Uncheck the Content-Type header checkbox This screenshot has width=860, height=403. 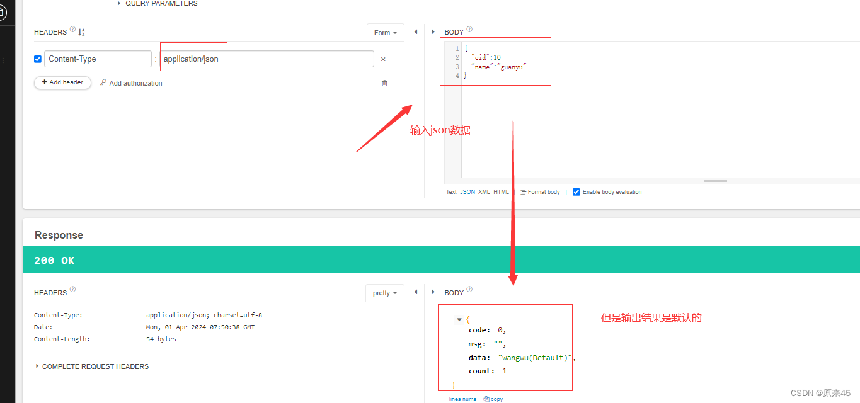(38, 59)
